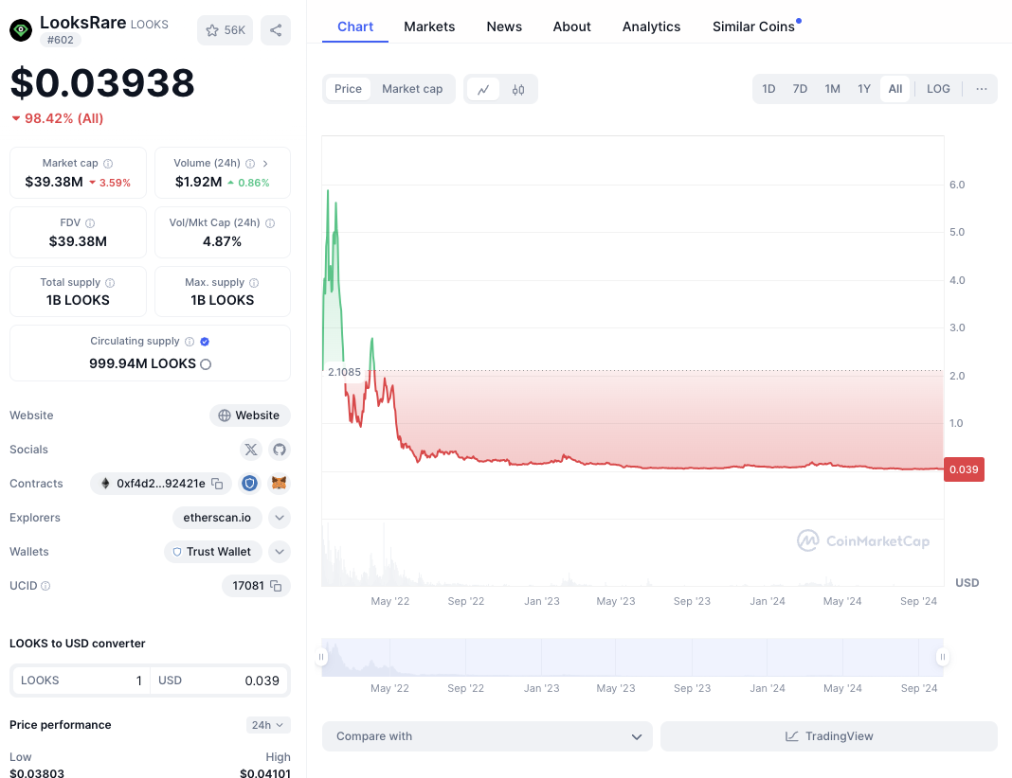Open the Compare with dropdown

point(487,736)
